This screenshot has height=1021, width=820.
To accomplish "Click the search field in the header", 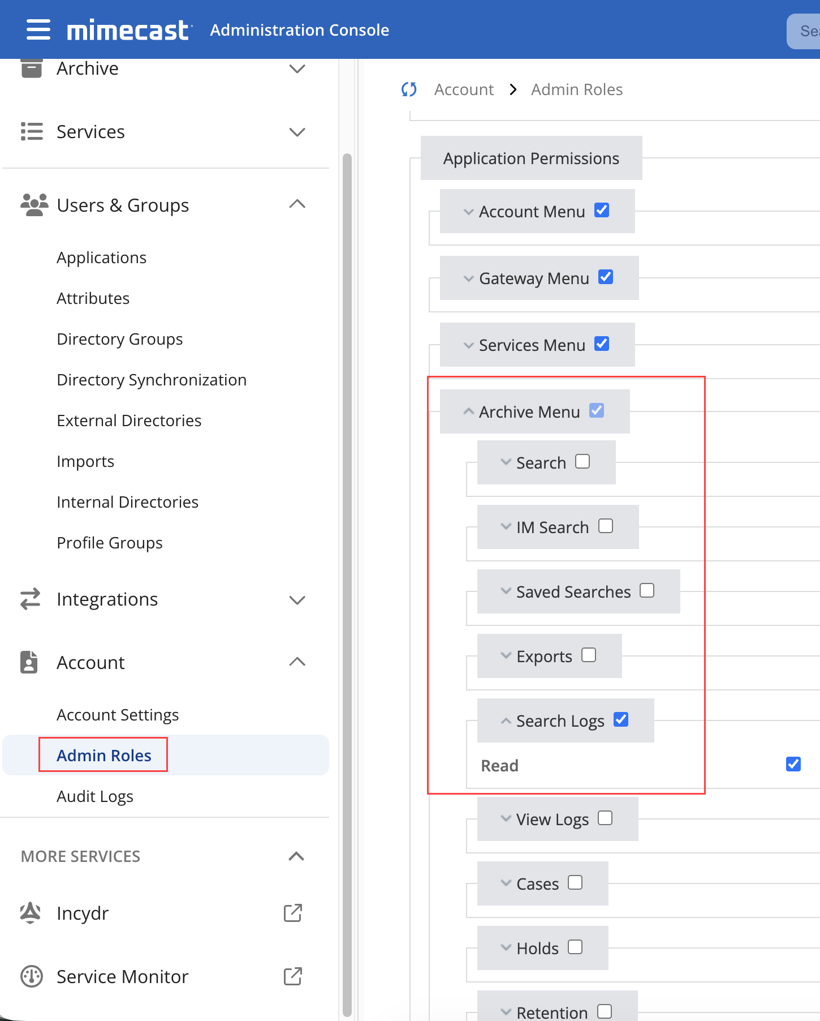I will pos(806,31).
